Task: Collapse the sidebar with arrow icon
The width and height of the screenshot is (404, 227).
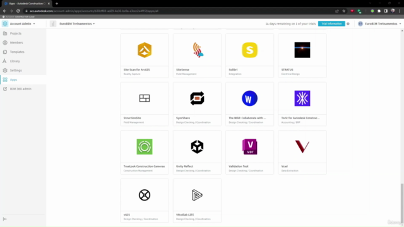Action: [5, 219]
